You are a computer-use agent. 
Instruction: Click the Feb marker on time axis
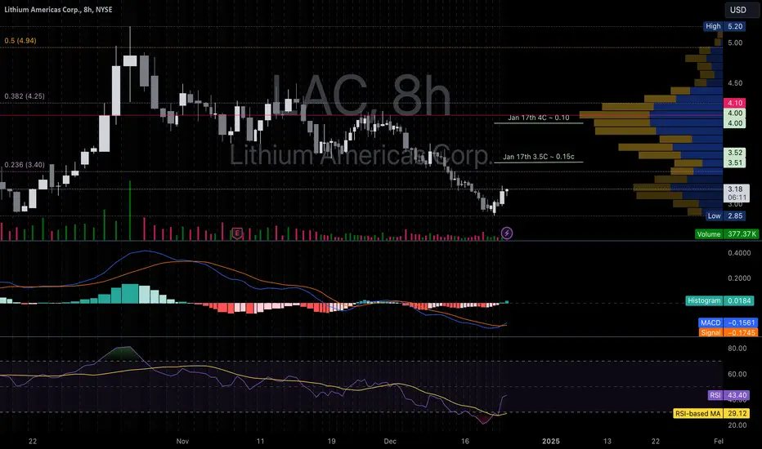point(719,441)
